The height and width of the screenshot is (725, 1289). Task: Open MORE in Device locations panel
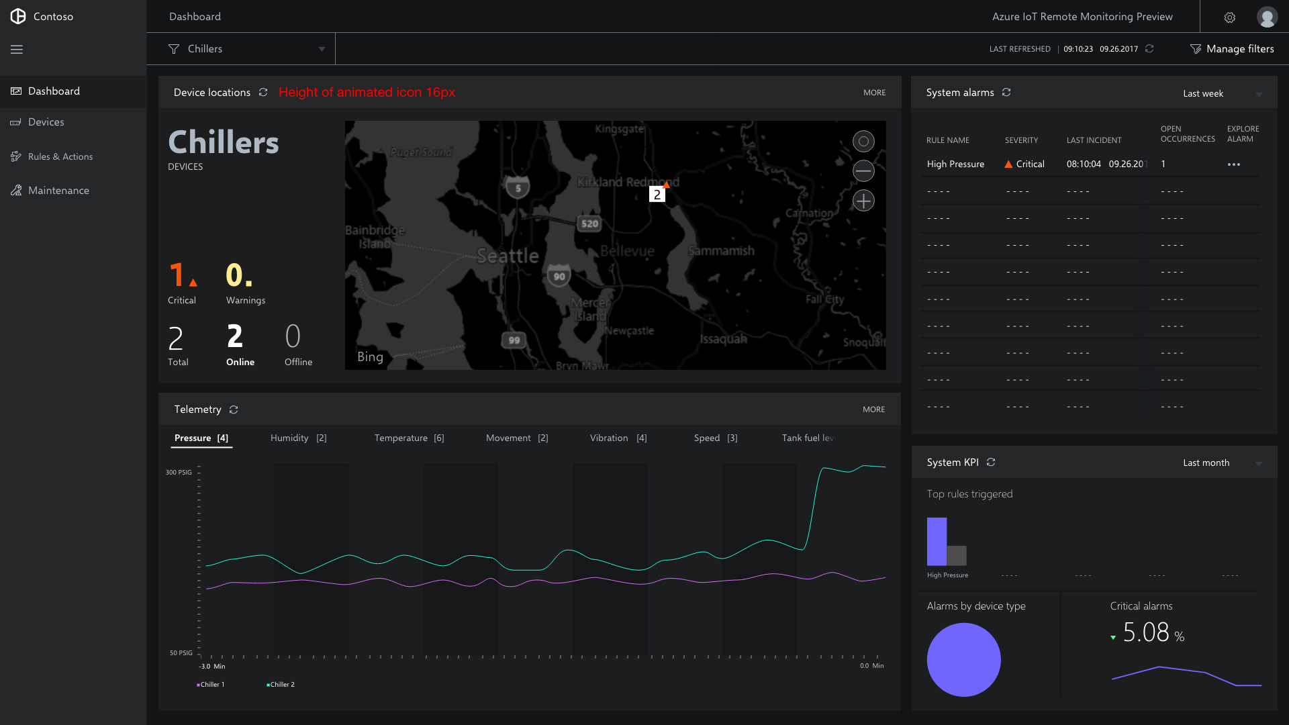874,93
